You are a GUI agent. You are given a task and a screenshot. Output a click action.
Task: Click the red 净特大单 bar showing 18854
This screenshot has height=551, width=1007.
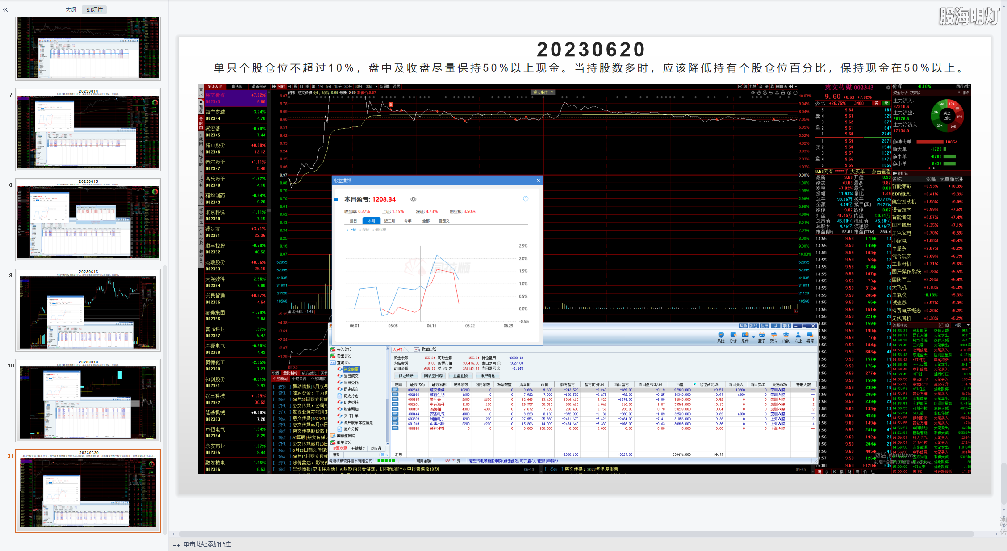pyautogui.click(x=930, y=142)
